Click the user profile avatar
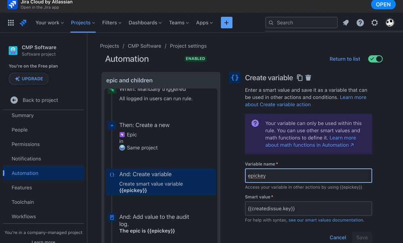403x243 pixels. [390, 23]
